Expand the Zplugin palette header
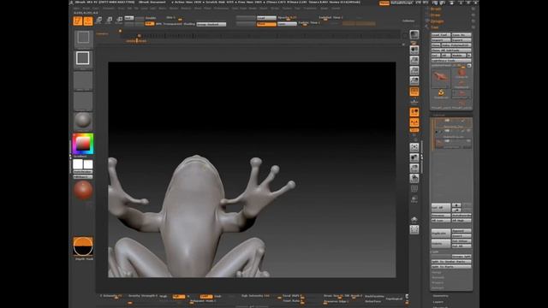Viewport: 548px width, 308px height. click(x=438, y=21)
